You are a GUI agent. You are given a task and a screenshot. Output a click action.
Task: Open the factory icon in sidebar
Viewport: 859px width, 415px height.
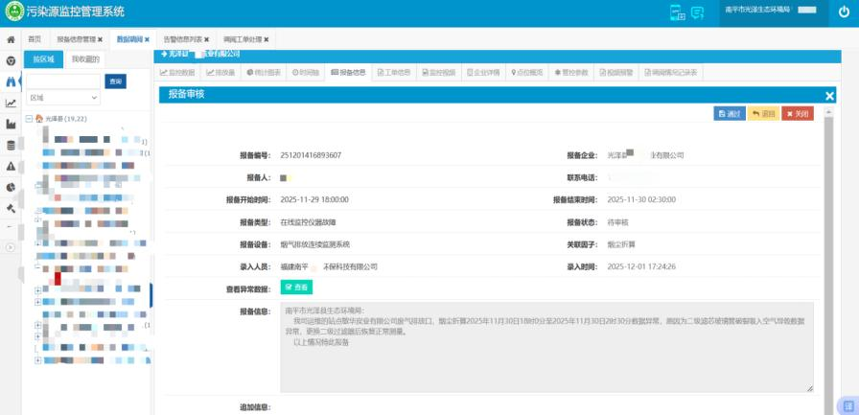tap(11, 125)
